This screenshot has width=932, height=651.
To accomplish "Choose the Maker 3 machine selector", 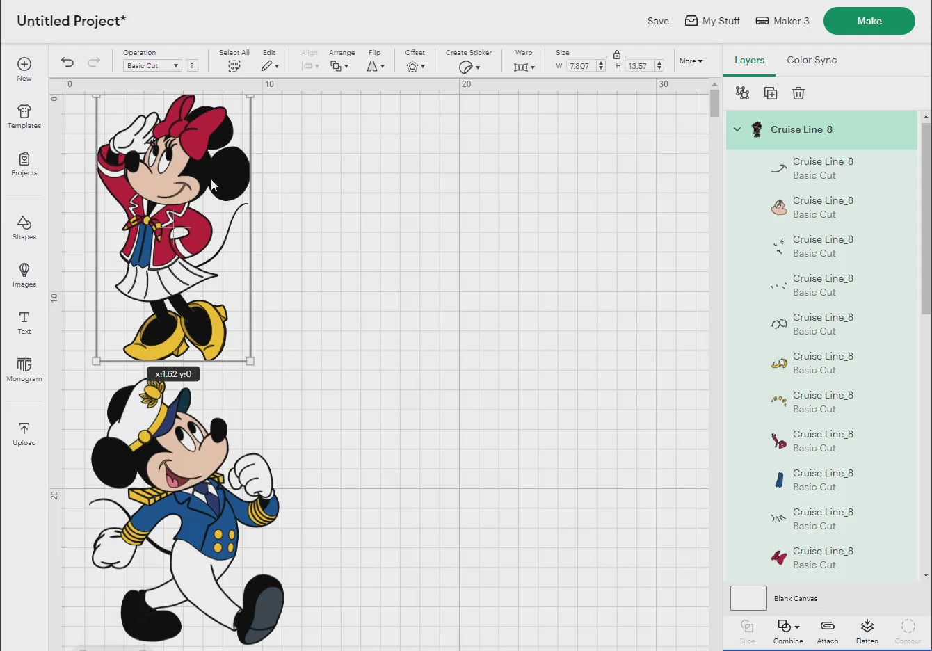I will pos(782,21).
